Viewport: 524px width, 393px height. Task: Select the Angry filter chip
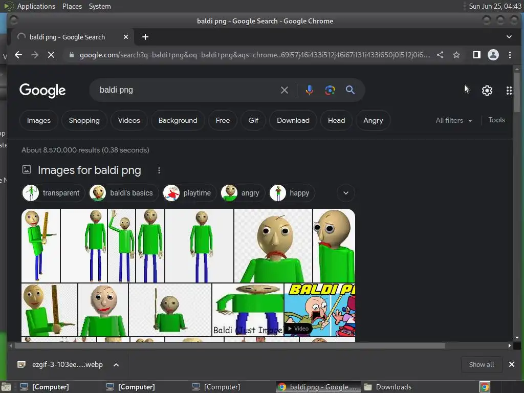pyautogui.click(x=373, y=120)
